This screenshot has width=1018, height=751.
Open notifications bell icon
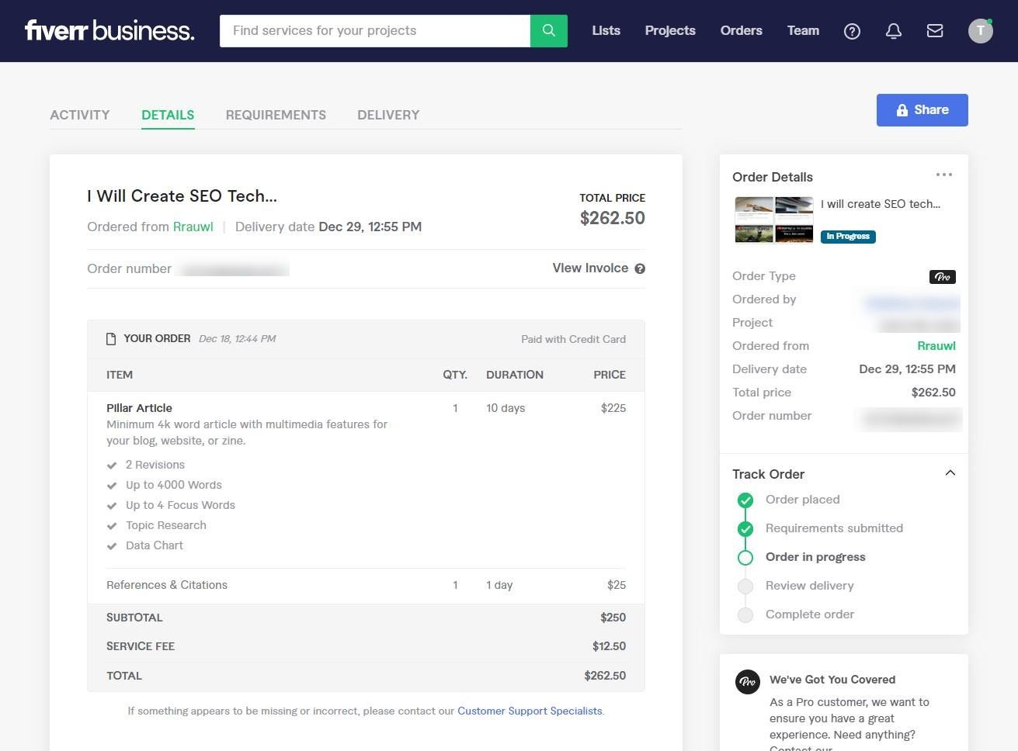(894, 31)
